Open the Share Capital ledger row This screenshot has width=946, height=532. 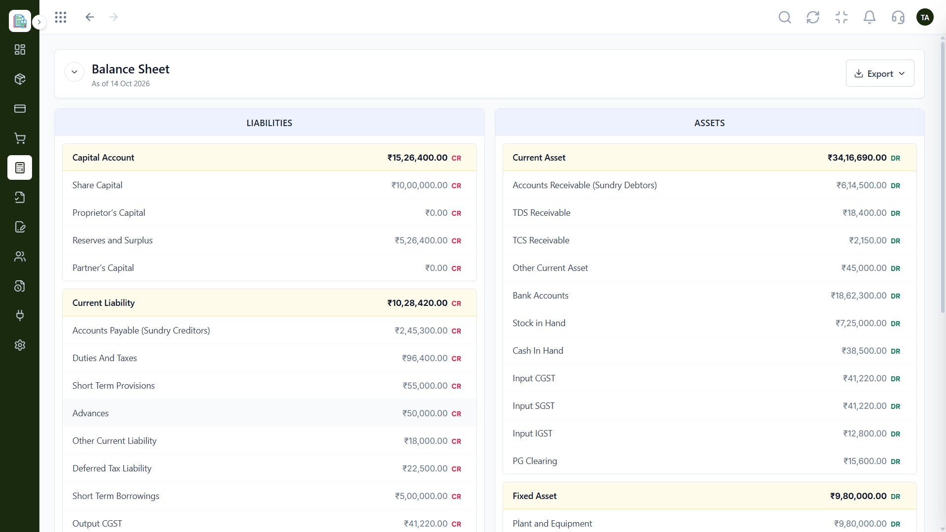click(270, 185)
